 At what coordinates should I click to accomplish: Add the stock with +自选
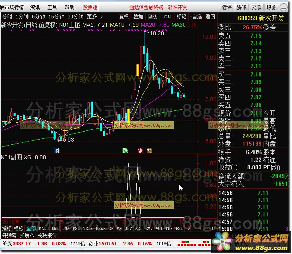tap(196, 17)
